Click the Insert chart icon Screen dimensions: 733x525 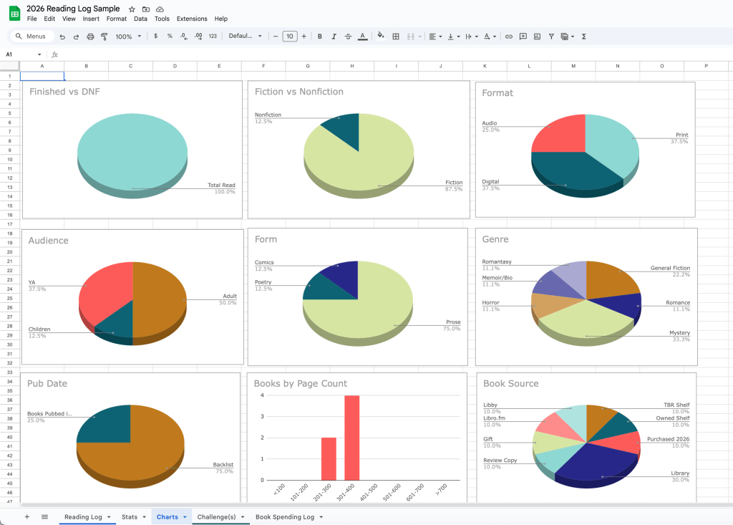[537, 37]
